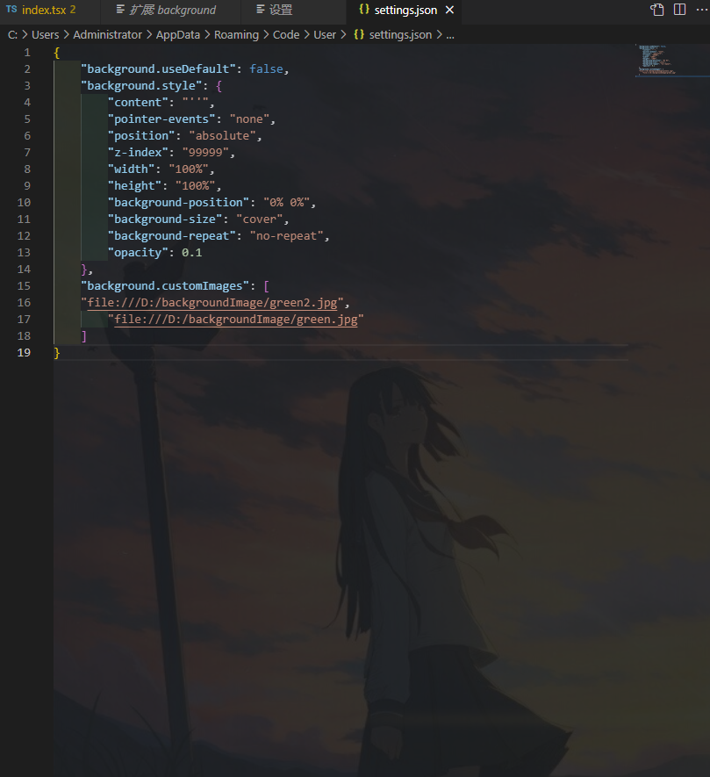The height and width of the screenshot is (777, 710).
Task: Click the User breadcrumb
Action: coord(325,35)
